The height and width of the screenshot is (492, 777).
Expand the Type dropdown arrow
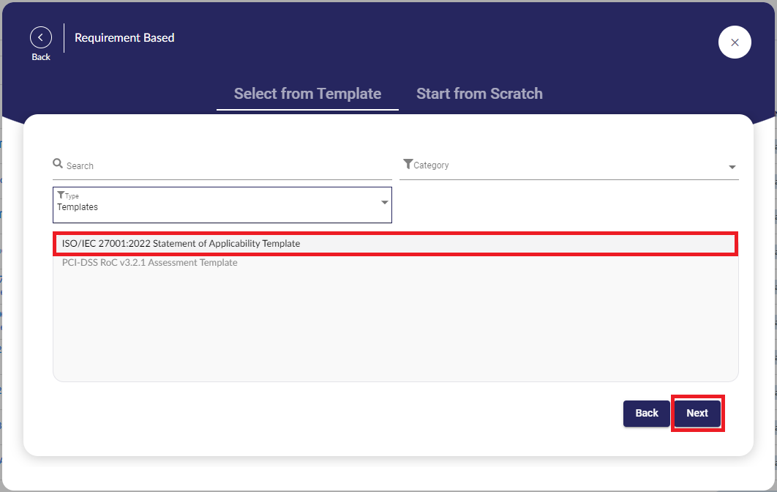pyautogui.click(x=385, y=203)
